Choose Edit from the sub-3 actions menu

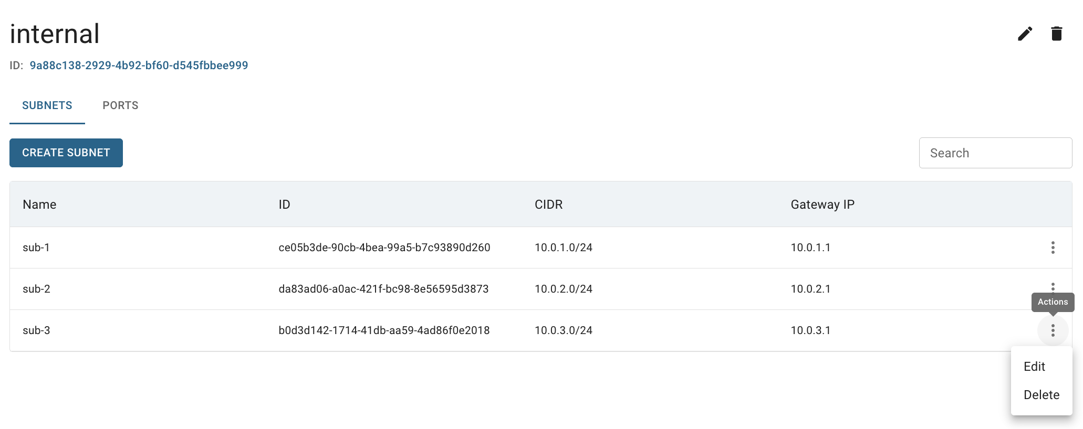[1034, 367]
